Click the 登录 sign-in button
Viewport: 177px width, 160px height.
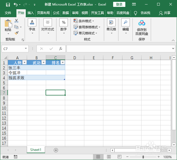pyautogui.click(x=119, y=4)
